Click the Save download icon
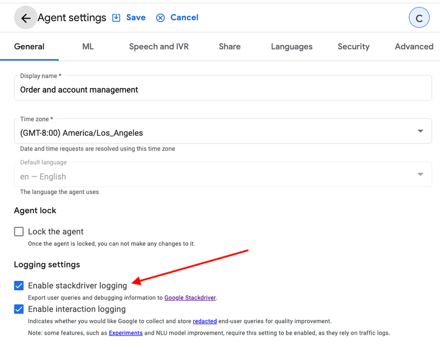Image resolution: width=440 pixels, height=349 pixels. pyautogui.click(x=116, y=18)
